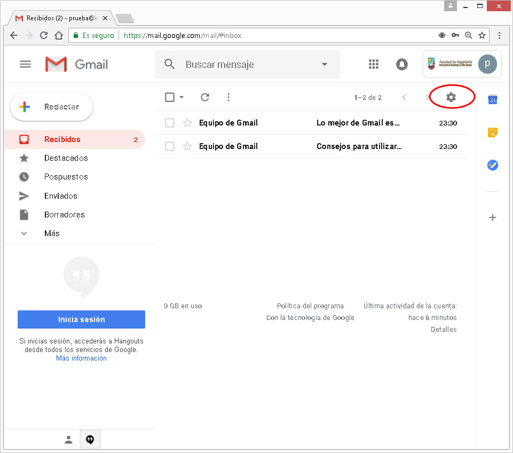Star the 'Lo mejor de Gmail es' message
This screenshot has height=453, width=513.
(x=187, y=123)
